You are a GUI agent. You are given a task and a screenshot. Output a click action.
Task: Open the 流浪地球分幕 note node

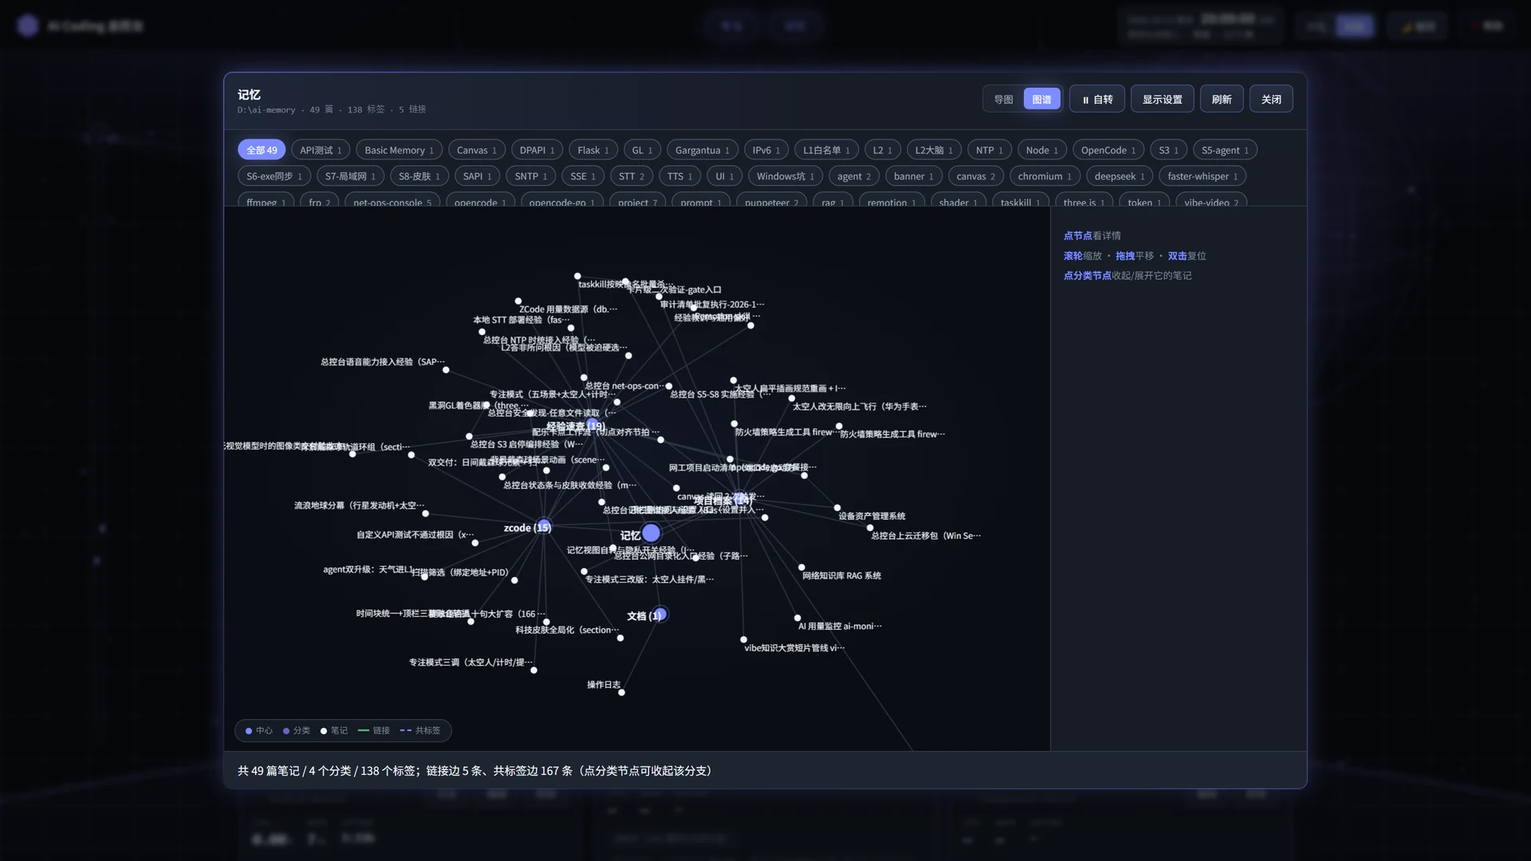pyautogui.click(x=425, y=513)
